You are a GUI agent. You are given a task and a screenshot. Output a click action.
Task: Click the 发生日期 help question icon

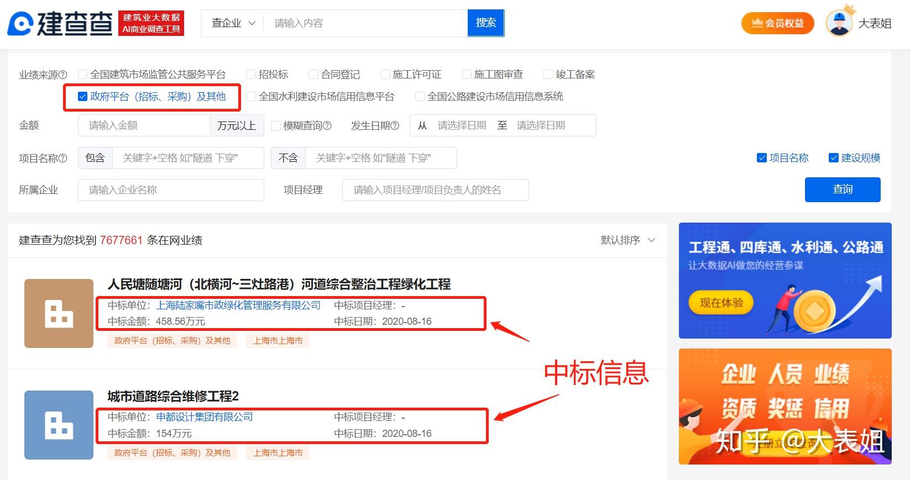395,126
